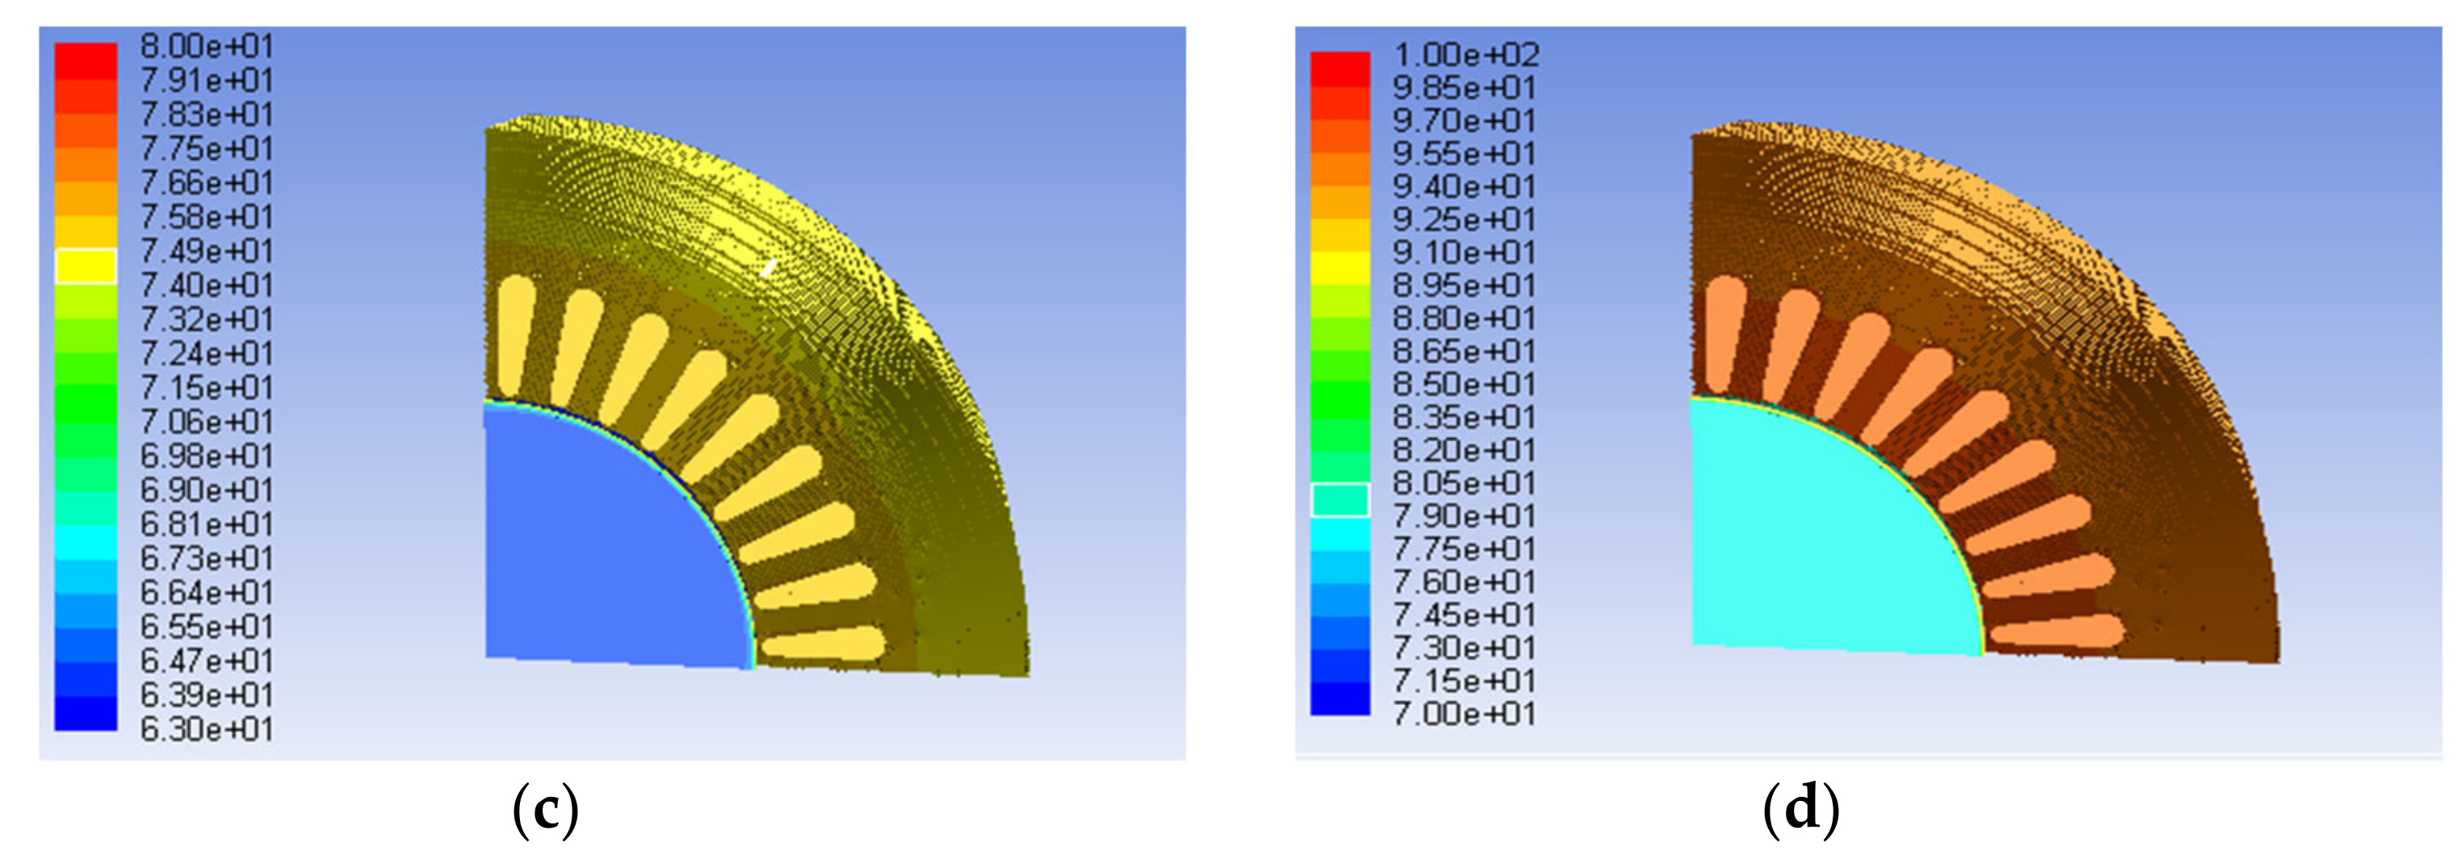Select the red top swatch of plot (c) legend
Screen dimensions: 2464x855
pos(86,60)
